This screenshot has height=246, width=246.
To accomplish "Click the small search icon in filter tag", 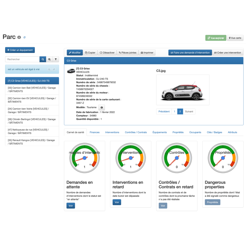I will tap(49, 69).
